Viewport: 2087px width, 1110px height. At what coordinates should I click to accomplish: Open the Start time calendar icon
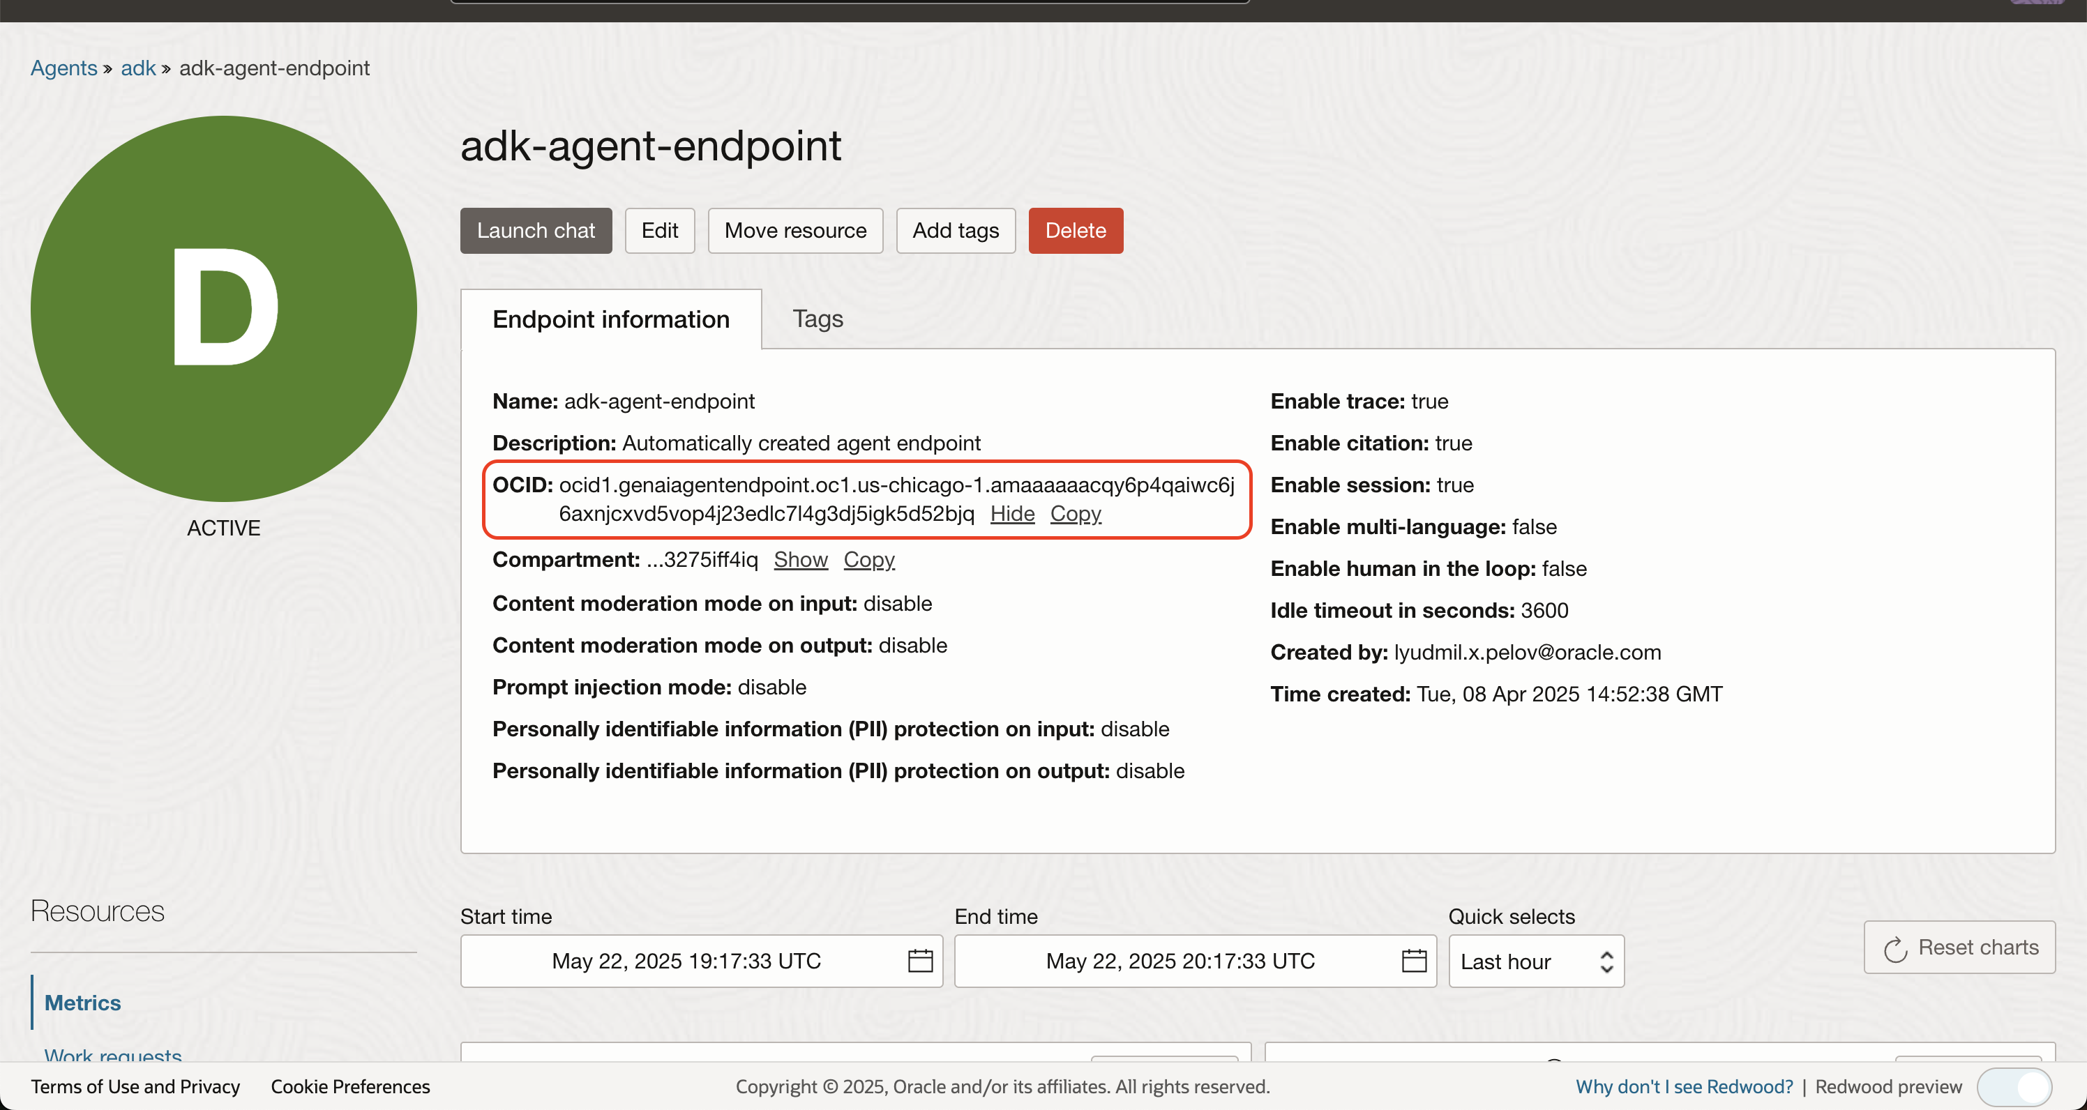click(x=919, y=960)
